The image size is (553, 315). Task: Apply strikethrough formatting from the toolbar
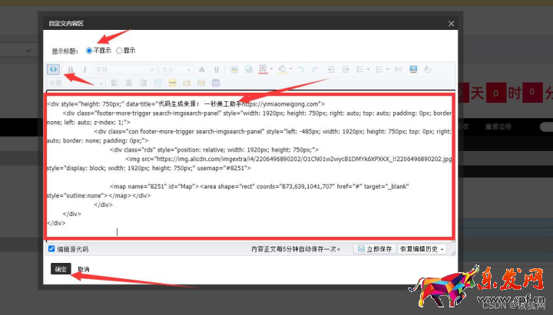tap(201, 70)
